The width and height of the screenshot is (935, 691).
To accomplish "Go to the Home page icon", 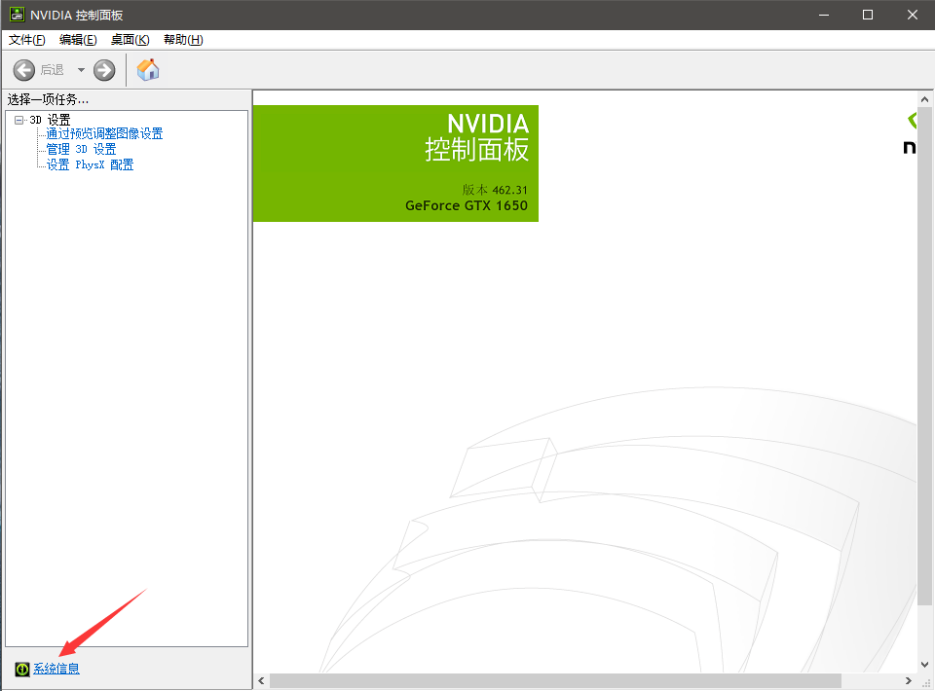I will pos(148,70).
